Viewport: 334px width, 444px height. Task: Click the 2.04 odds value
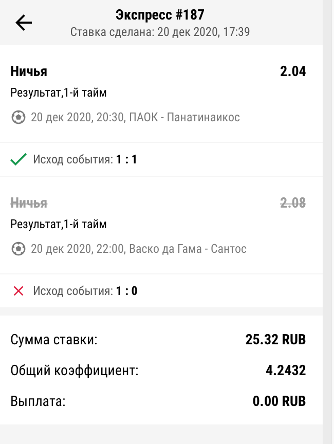[x=292, y=71]
